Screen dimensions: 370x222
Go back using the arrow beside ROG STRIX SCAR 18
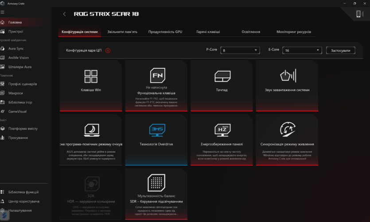click(64, 14)
